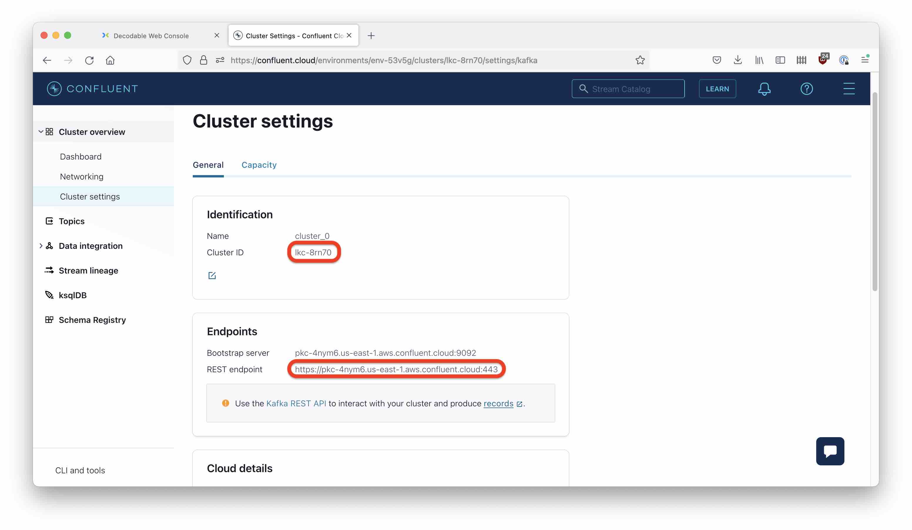Open records in a new tab via external link icon
The image size is (912, 530).
click(520, 404)
